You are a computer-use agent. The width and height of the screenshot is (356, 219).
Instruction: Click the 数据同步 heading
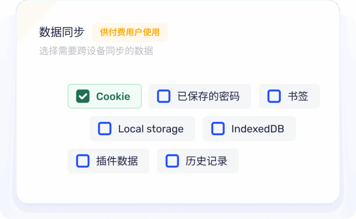point(62,32)
